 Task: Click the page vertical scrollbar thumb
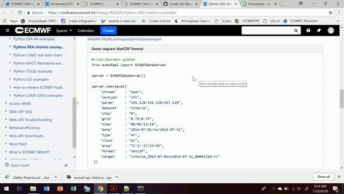point(342,99)
